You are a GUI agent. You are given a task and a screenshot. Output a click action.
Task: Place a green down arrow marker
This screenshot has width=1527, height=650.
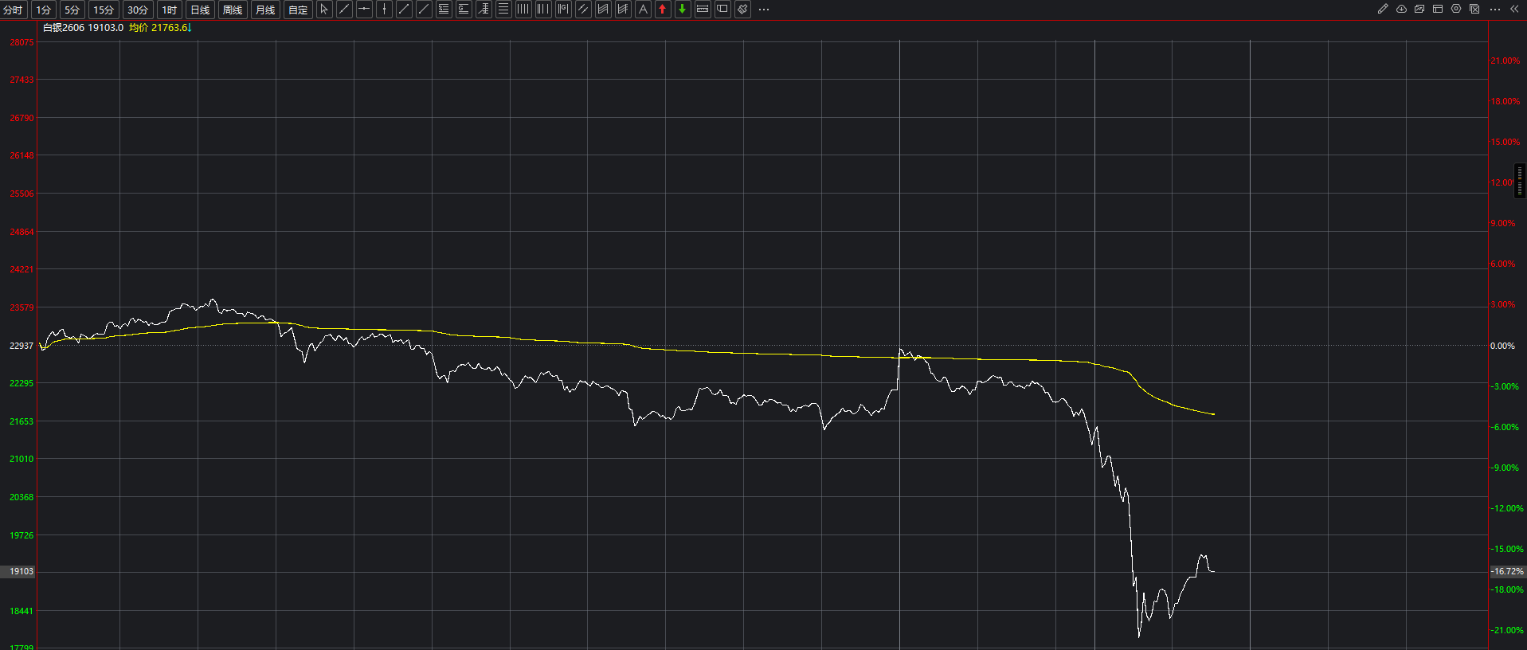[683, 10]
